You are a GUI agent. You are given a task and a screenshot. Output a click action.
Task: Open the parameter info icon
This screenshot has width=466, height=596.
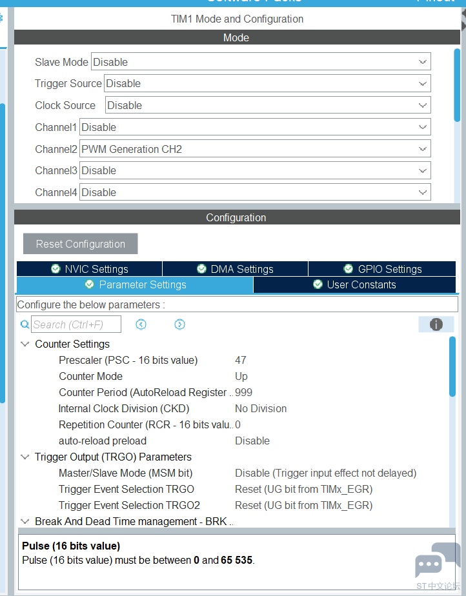pyautogui.click(x=436, y=324)
